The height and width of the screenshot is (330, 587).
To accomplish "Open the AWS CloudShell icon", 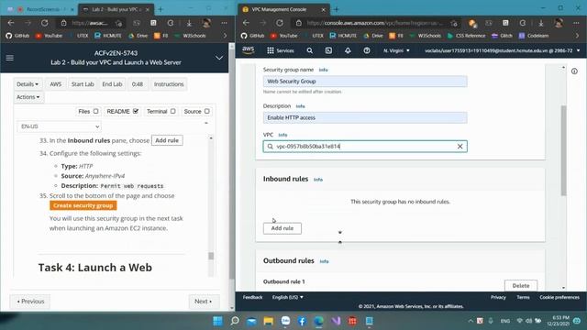I will point(328,50).
